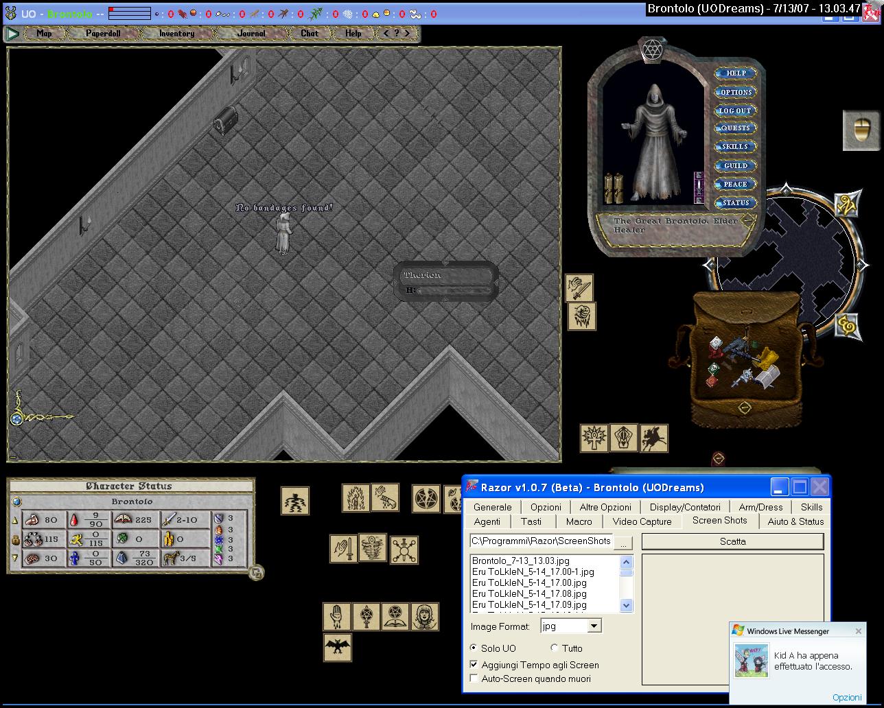Minimize the backpack with its bottom diamond

point(745,408)
